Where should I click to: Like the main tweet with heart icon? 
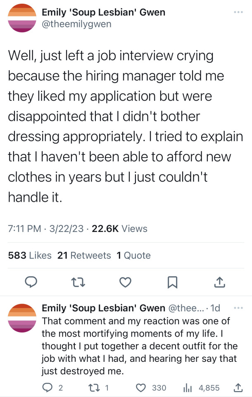click(125, 282)
